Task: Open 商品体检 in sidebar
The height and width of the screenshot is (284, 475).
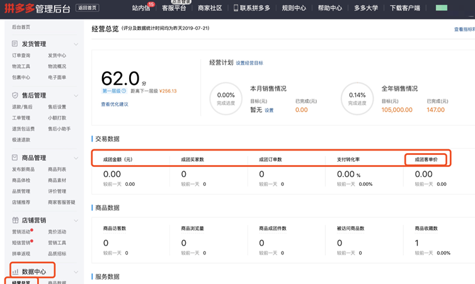Action: pos(21,180)
